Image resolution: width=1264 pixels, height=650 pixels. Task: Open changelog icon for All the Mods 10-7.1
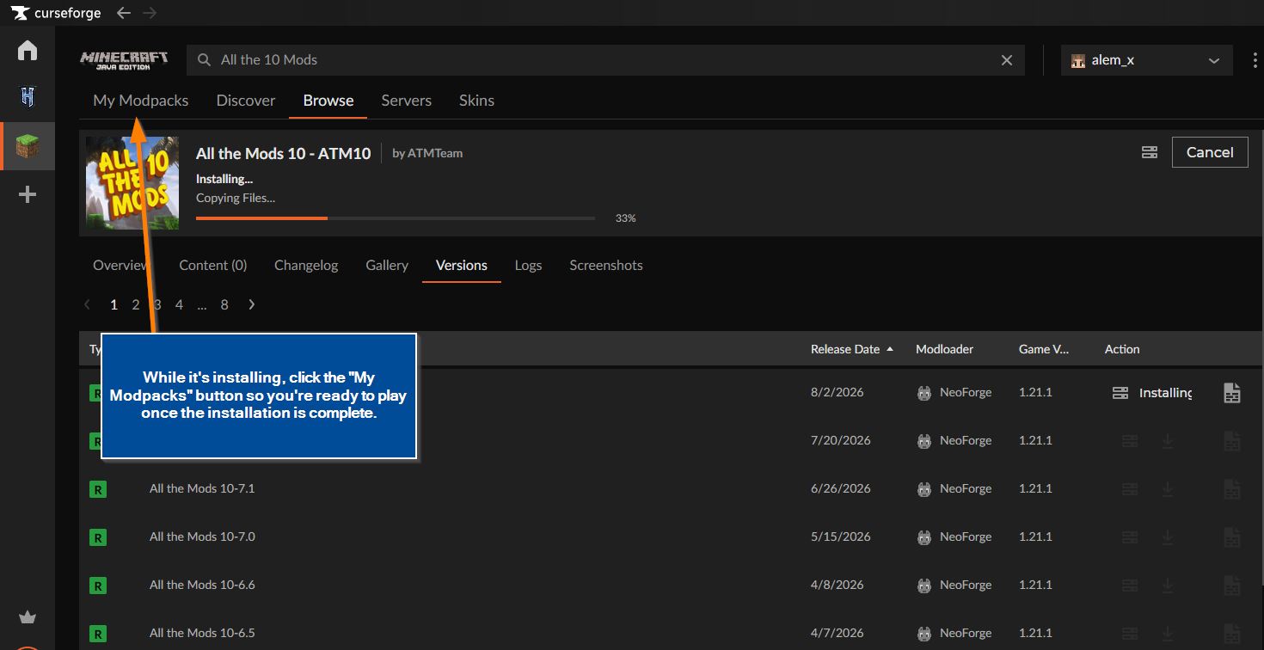point(1232,489)
